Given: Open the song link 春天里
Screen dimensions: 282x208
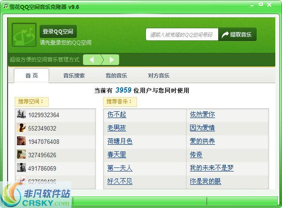Looking at the screenshot, I should click(x=117, y=155).
